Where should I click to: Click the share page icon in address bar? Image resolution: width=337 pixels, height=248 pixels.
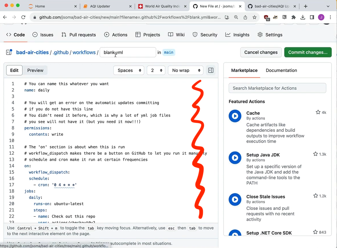click(245, 18)
